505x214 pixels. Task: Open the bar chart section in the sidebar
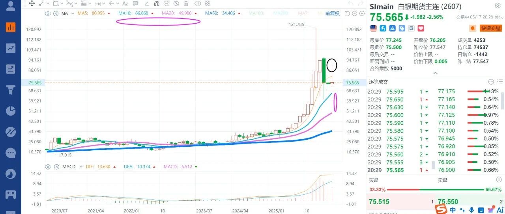[x=11, y=27]
